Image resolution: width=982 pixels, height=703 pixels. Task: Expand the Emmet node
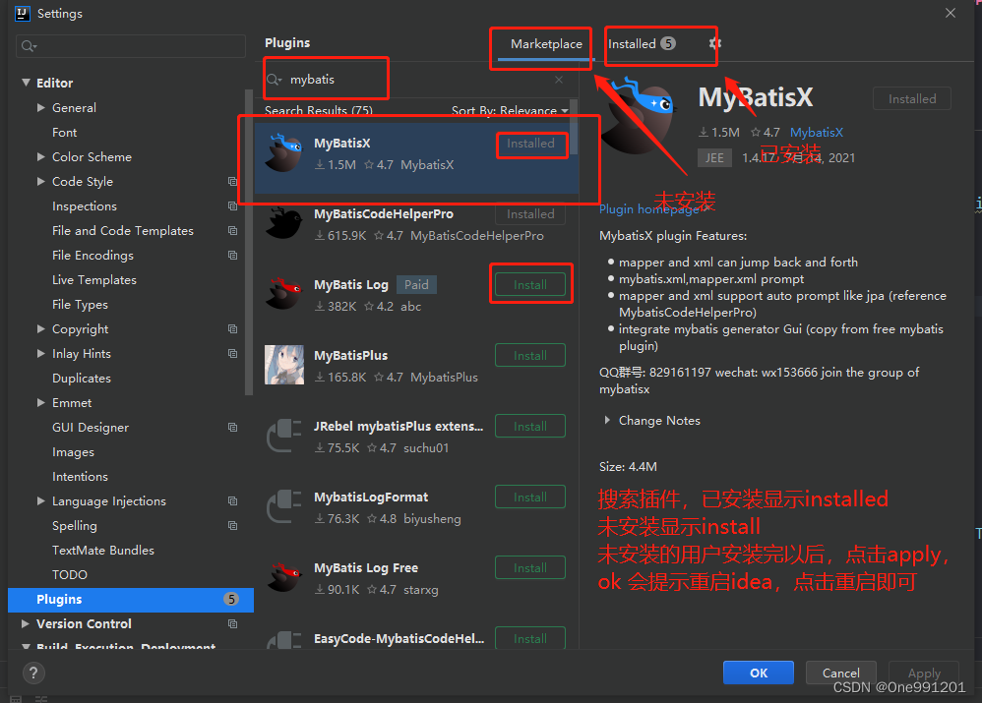(40, 402)
